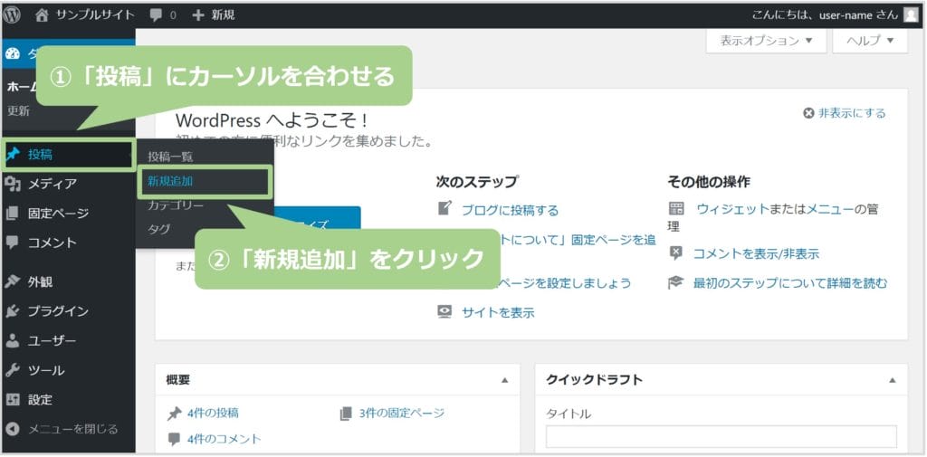Click the コメントを表示/非表示 link
927x457 pixels.
tap(756, 254)
